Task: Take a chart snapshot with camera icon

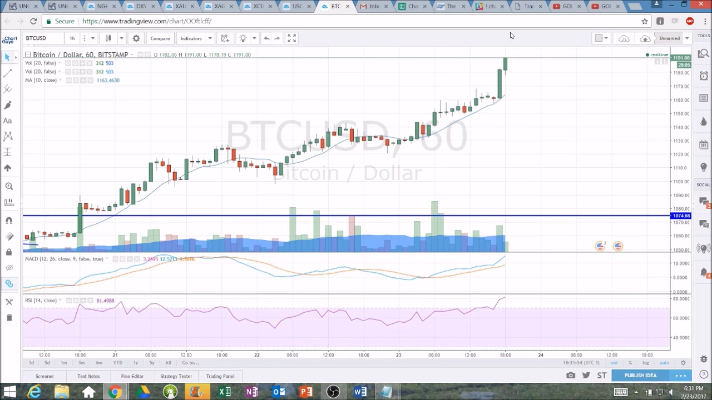Action: click(571, 376)
